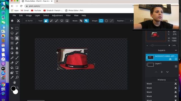
Task: Open the Select menu
Action: (x=46, y=15)
